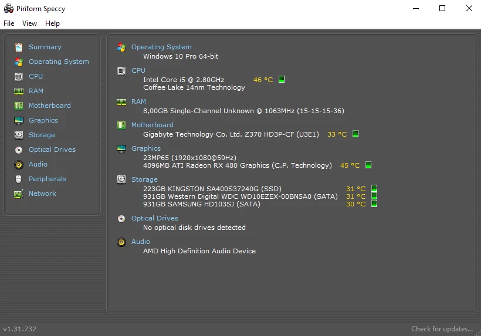This screenshot has height=336, width=481.
Task: Click the Windows flag icon in summary panel
Action: [x=121, y=47]
